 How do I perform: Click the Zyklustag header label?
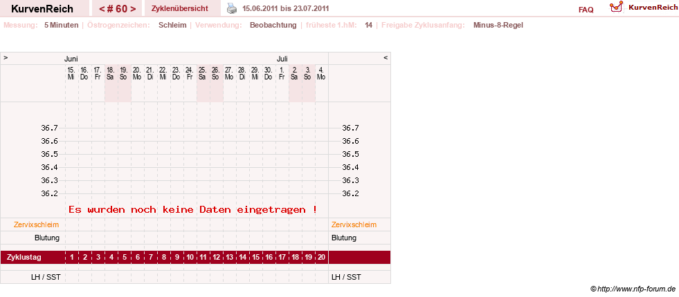click(24, 257)
